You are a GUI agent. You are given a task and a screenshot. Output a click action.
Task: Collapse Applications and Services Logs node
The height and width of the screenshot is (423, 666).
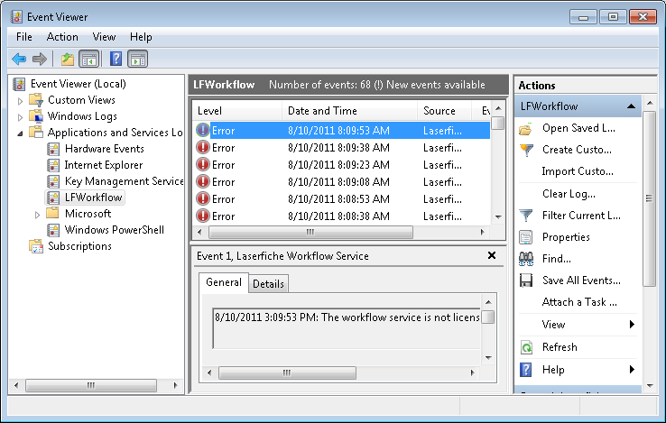(x=21, y=133)
